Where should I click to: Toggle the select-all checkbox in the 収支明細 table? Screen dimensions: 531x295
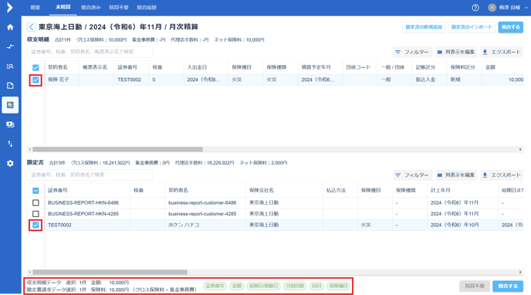(x=36, y=67)
